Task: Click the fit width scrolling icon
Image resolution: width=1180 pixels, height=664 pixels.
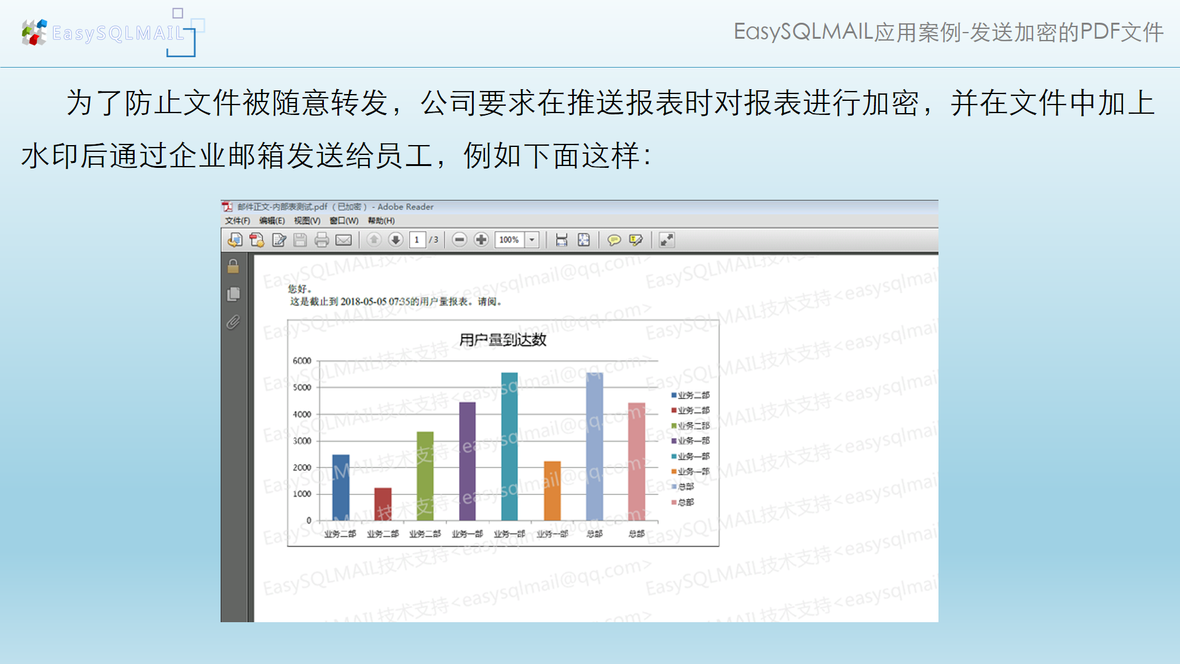Action: pyautogui.click(x=561, y=240)
